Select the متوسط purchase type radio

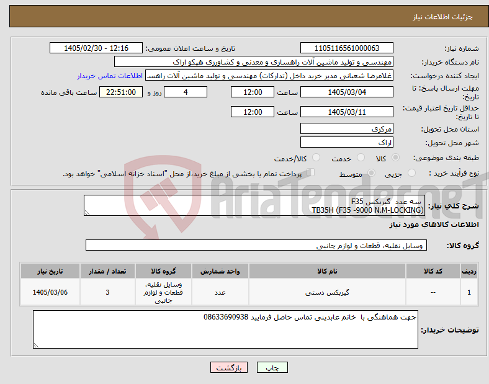click(371, 172)
